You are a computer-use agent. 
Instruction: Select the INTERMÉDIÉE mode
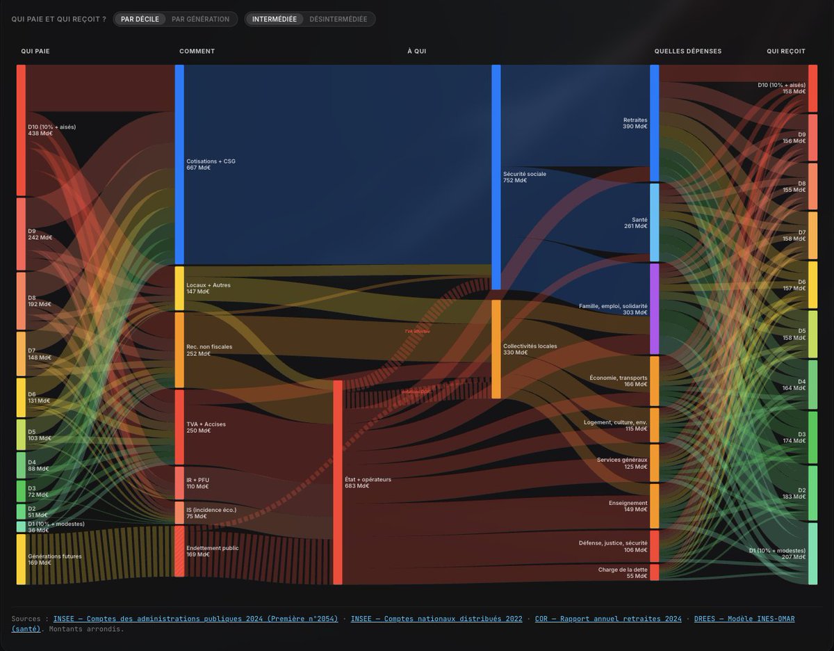click(x=275, y=19)
